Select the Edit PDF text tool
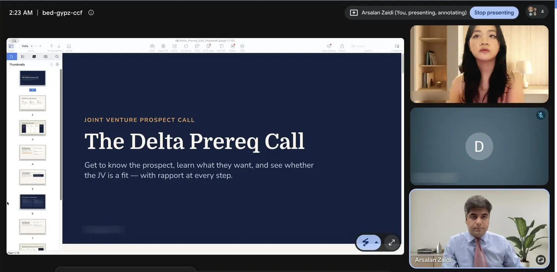This screenshot has width=557, height=272. [221, 46]
